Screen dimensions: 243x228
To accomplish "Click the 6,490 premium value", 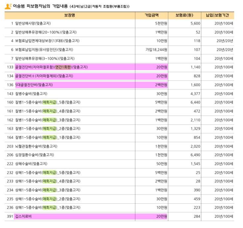I will coord(195,155).
